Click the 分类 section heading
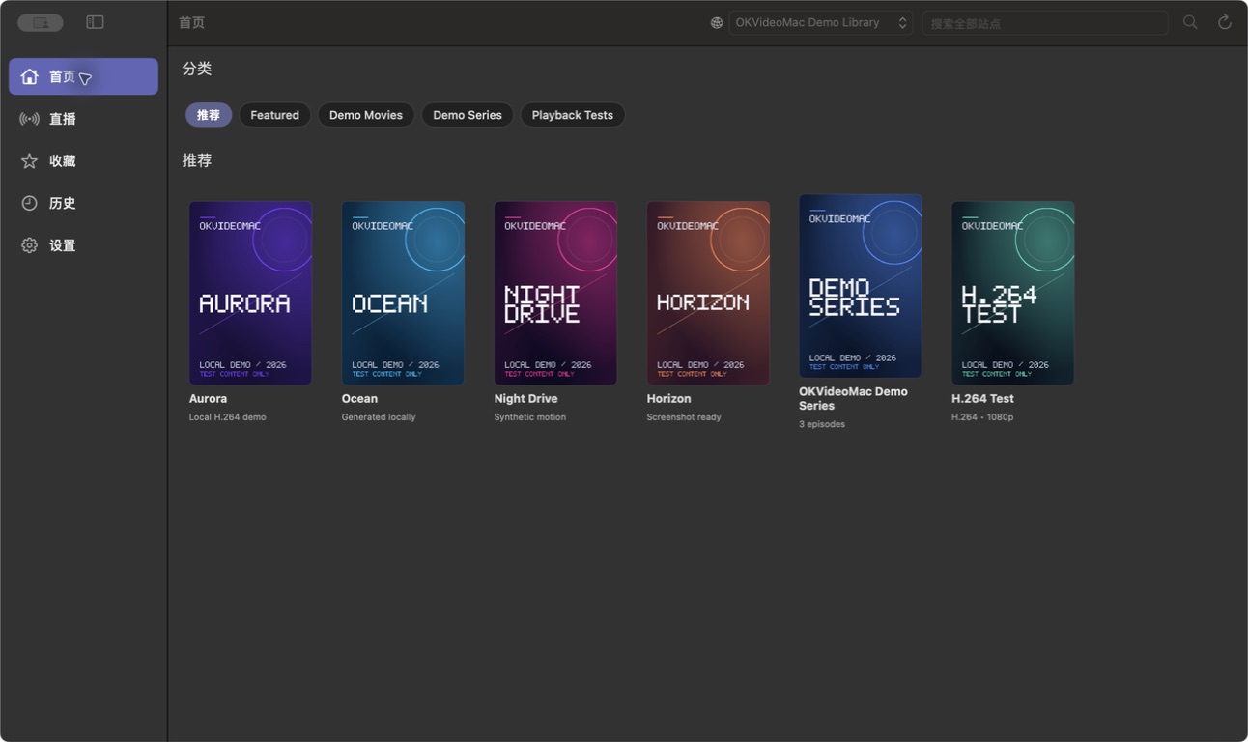 pos(197,69)
